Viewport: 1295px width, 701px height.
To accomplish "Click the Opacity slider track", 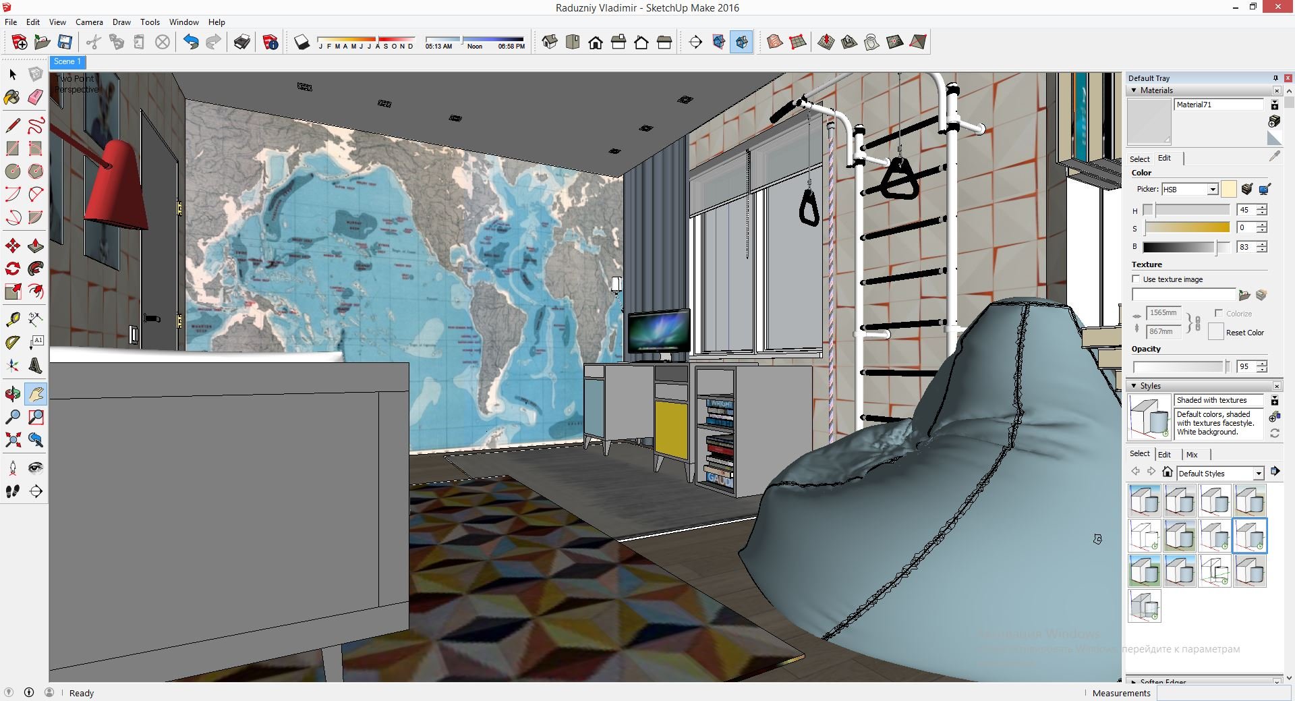I will click(x=1178, y=367).
